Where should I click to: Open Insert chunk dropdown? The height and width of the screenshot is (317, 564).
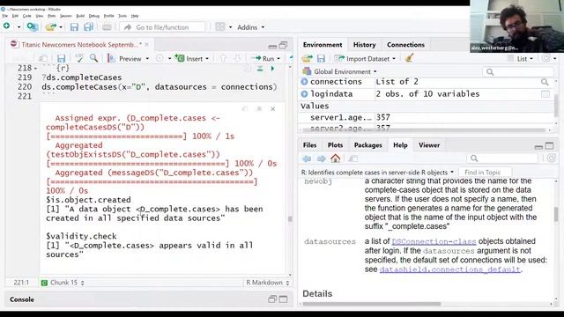pos(192,58)
